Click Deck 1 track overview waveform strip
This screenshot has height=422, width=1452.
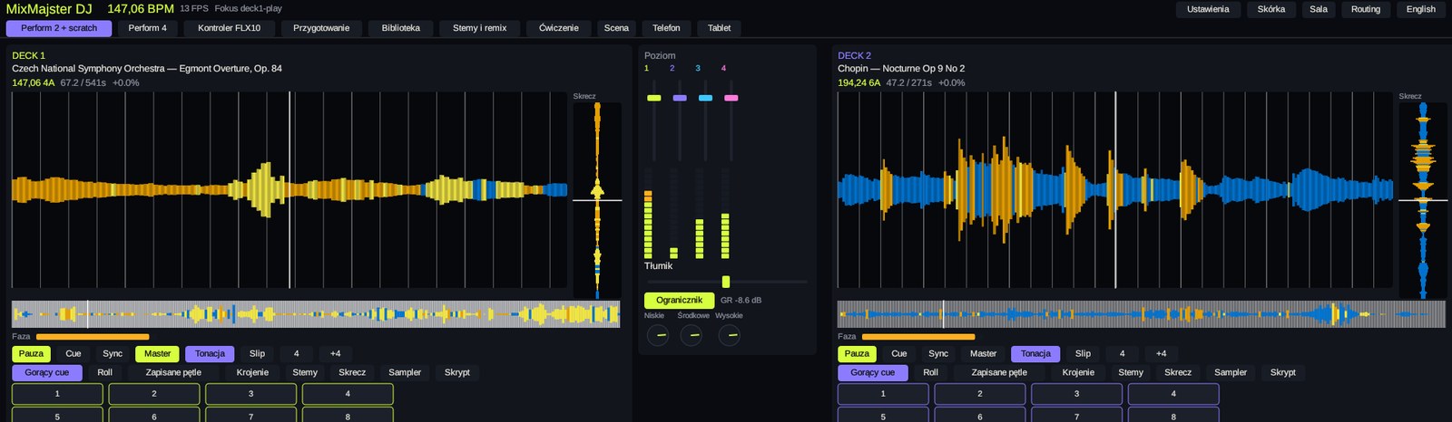[x=316, y=314]
